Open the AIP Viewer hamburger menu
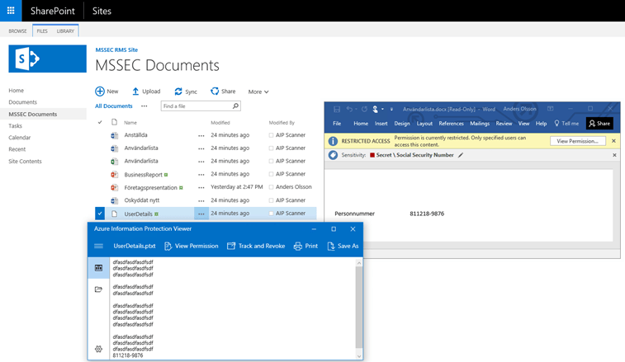Viewport: 625px width, 362px height. (x=98, y=246)
